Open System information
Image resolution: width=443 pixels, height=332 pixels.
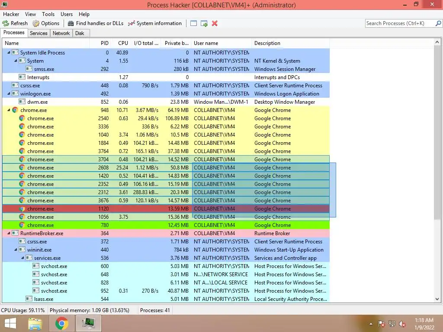pyautogui.click(x=155, y=23)
